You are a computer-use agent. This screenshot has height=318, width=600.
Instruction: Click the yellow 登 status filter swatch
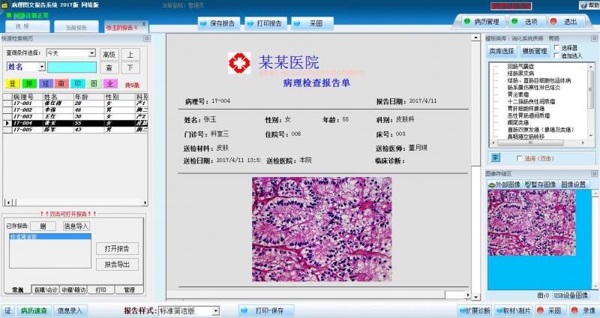click(x=13, y=83)
